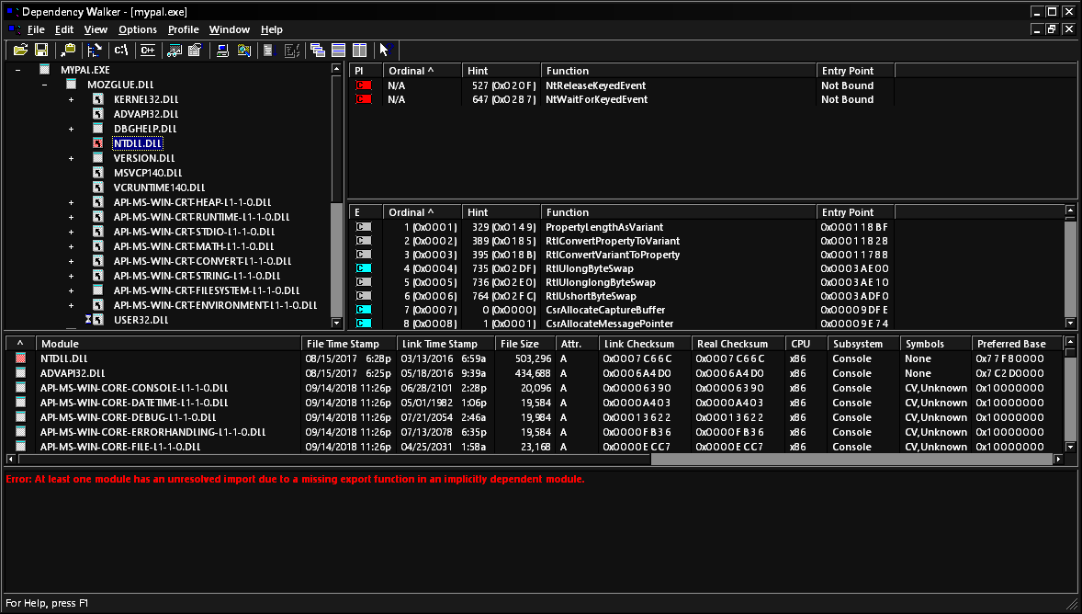Viewport: 1082px width, 614px height.
Task: Save the current session using the Save icon
Action: tap(41, 51)
